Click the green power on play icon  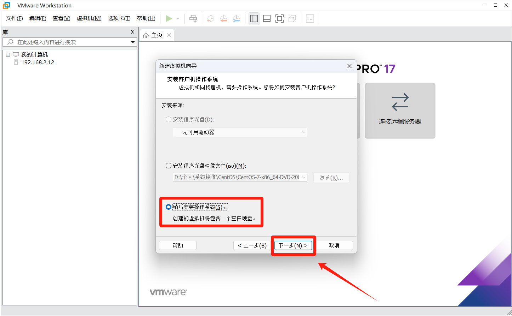coord(169,18)
